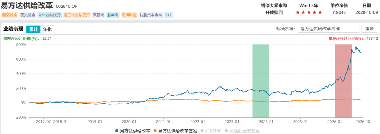
Task: Click the 开放赎回 status text
Action: coord(274,12)
